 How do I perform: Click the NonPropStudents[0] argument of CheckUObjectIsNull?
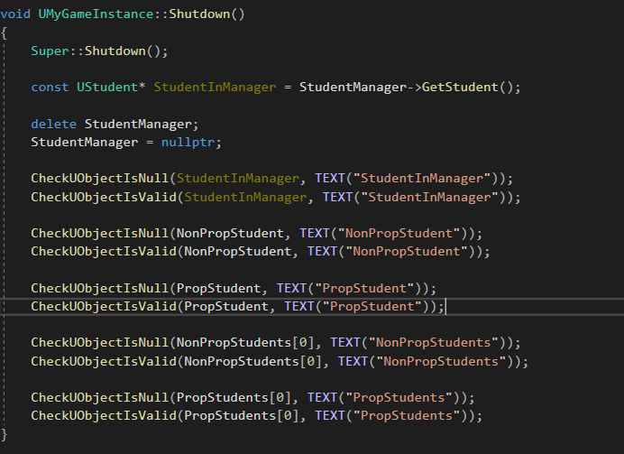[x=245, y=342]
